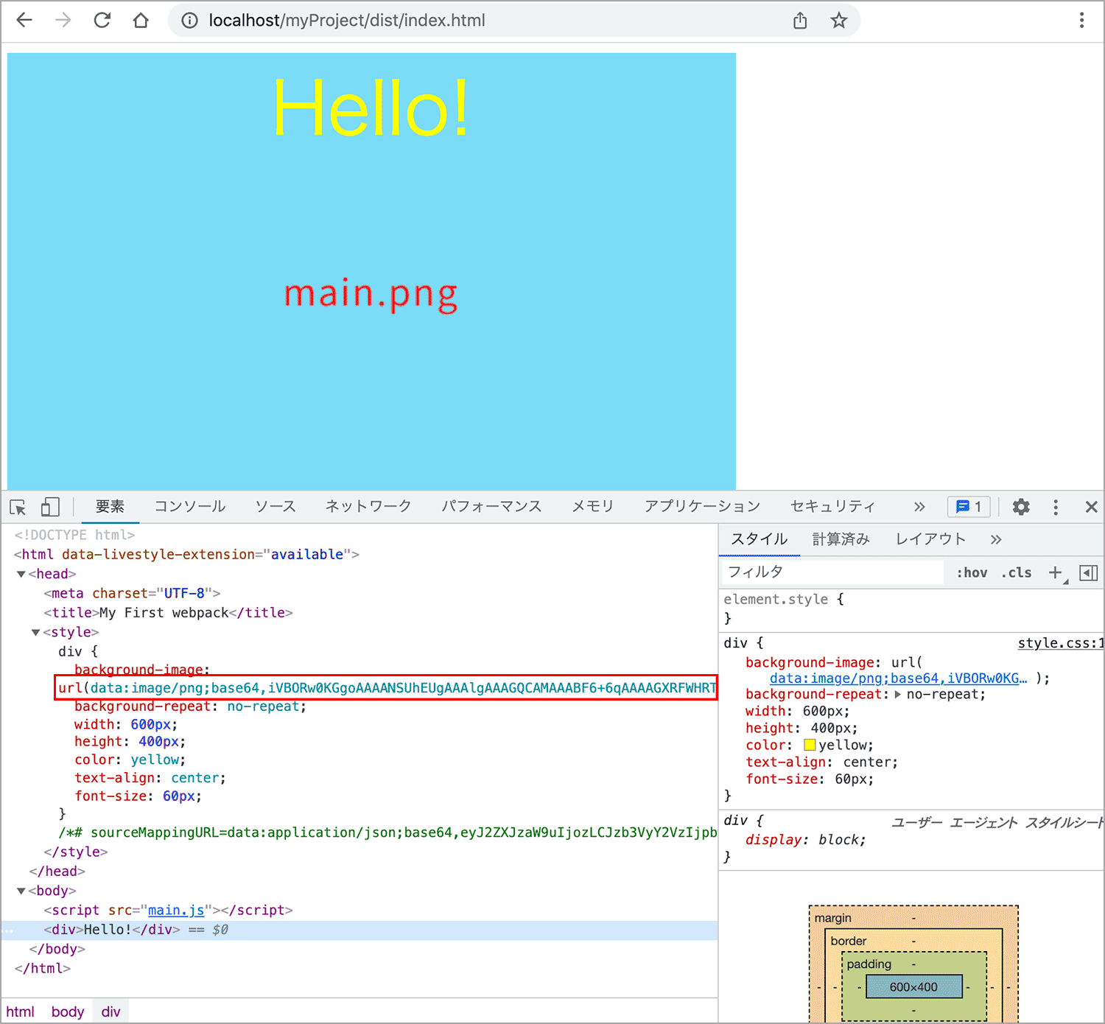Select the title My First webpack node
This screenshot has width=1105, height=1024.
click(168, 613)
